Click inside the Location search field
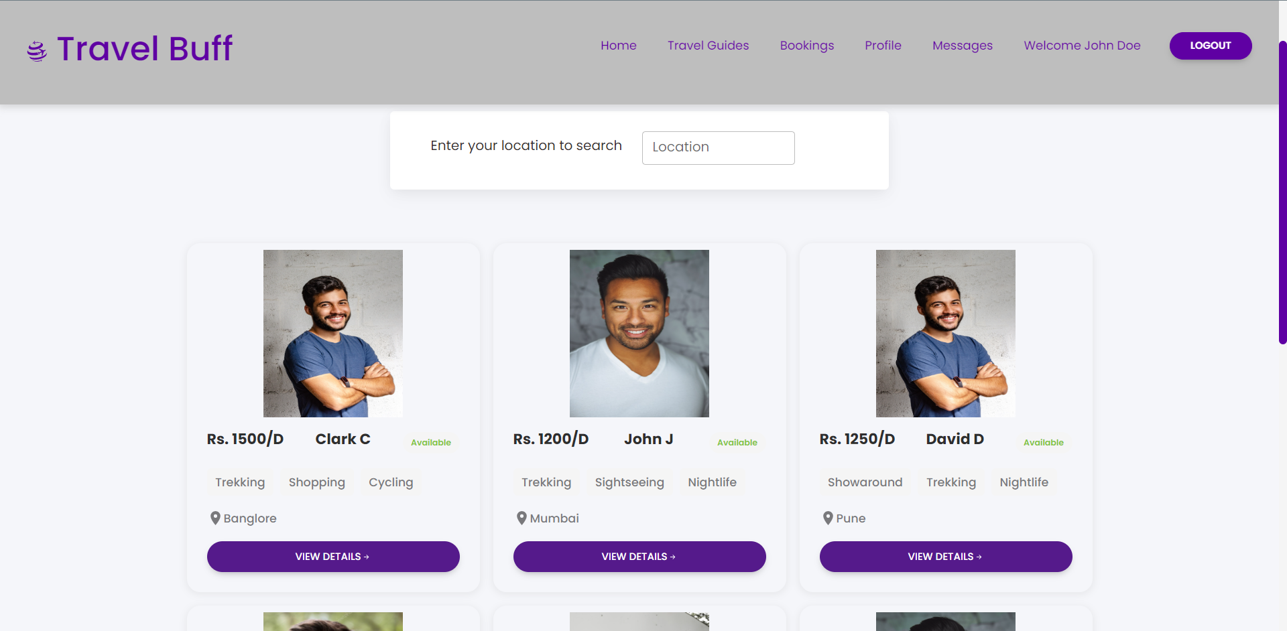The width and height of the screenshot is (1287, 631). point(718,147)
